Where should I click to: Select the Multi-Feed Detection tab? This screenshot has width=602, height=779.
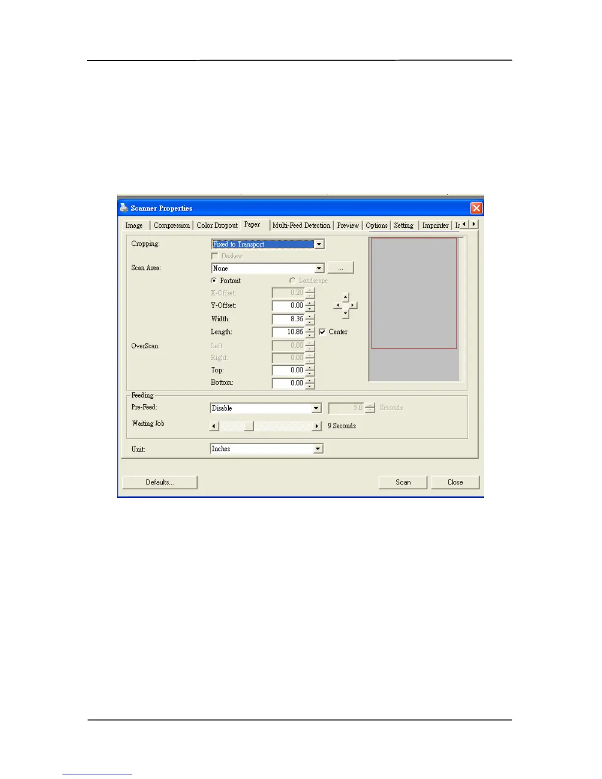click(x=301, y=225)
